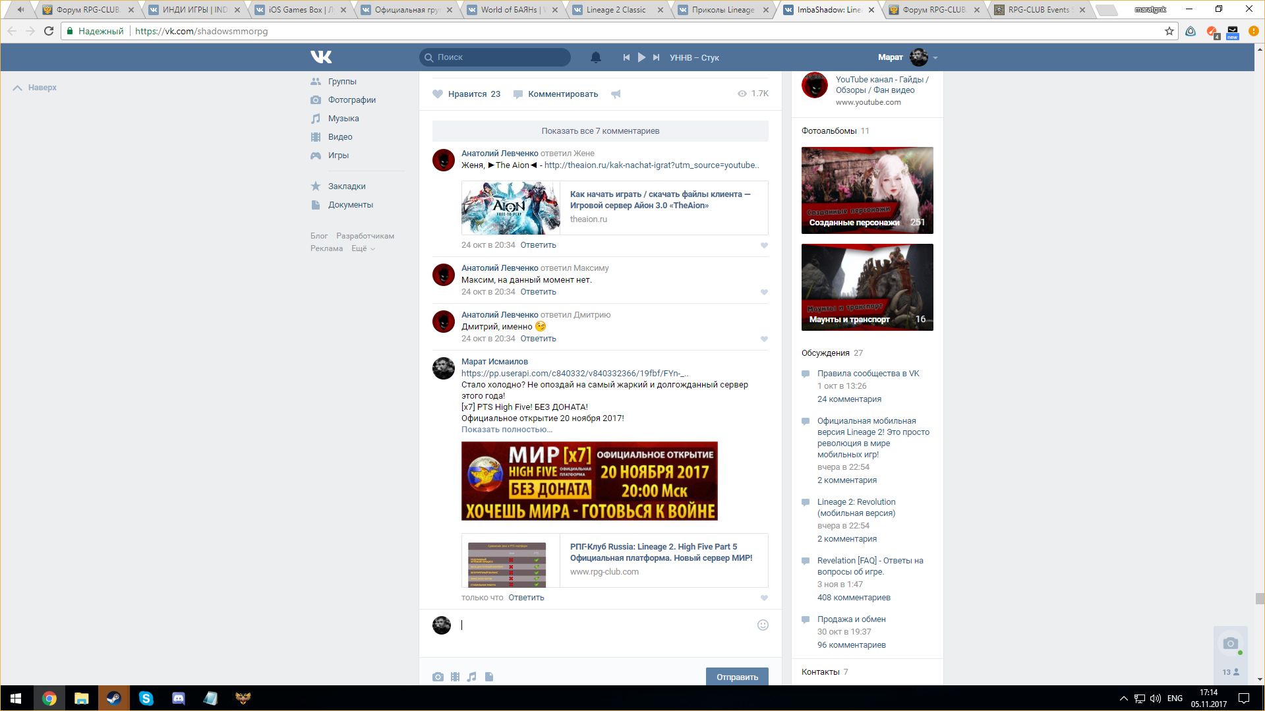The height and width of the screenshot is (711, 1265).
Task: Attach a document to the comment
Action: (489, 677)
